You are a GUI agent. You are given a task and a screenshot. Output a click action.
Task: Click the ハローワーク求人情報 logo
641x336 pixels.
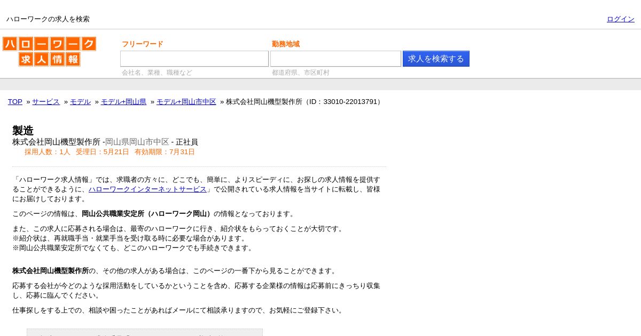coord(49,52)
